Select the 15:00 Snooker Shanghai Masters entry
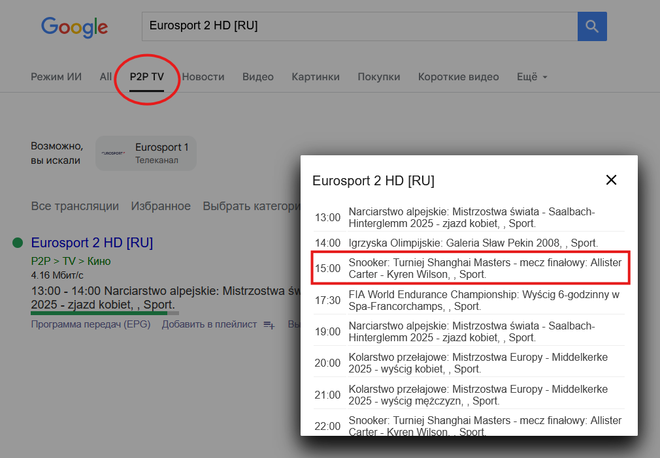 [469, 268]
